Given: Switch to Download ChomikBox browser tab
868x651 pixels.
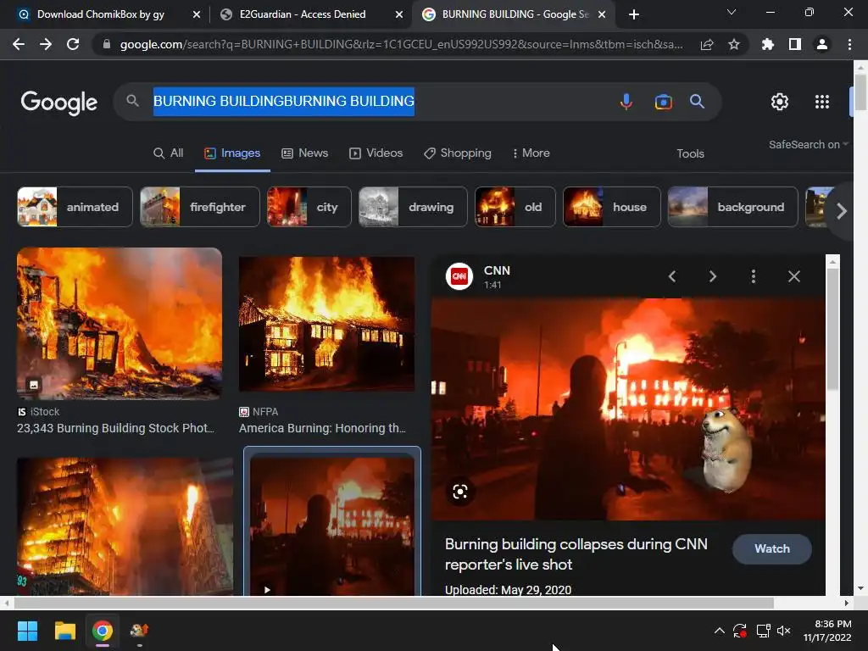Looking at the screenshot, I should pyautogui.click(x=101, y=14).
